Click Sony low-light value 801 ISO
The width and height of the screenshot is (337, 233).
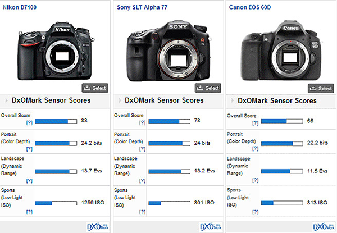pyautogui.click(x=204, y=203)
